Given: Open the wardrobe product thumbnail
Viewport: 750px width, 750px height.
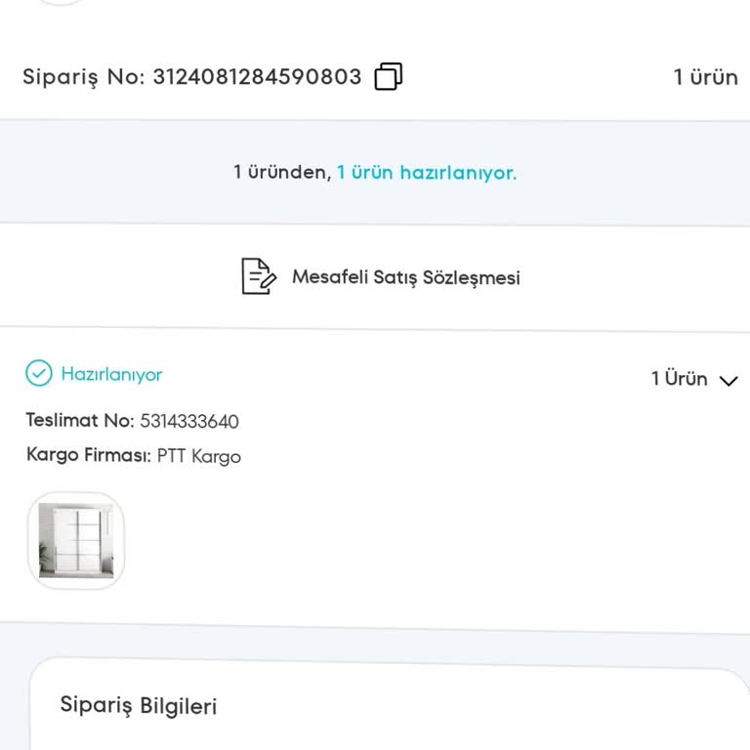Looking at the screenshot, I should coord(75,540).
